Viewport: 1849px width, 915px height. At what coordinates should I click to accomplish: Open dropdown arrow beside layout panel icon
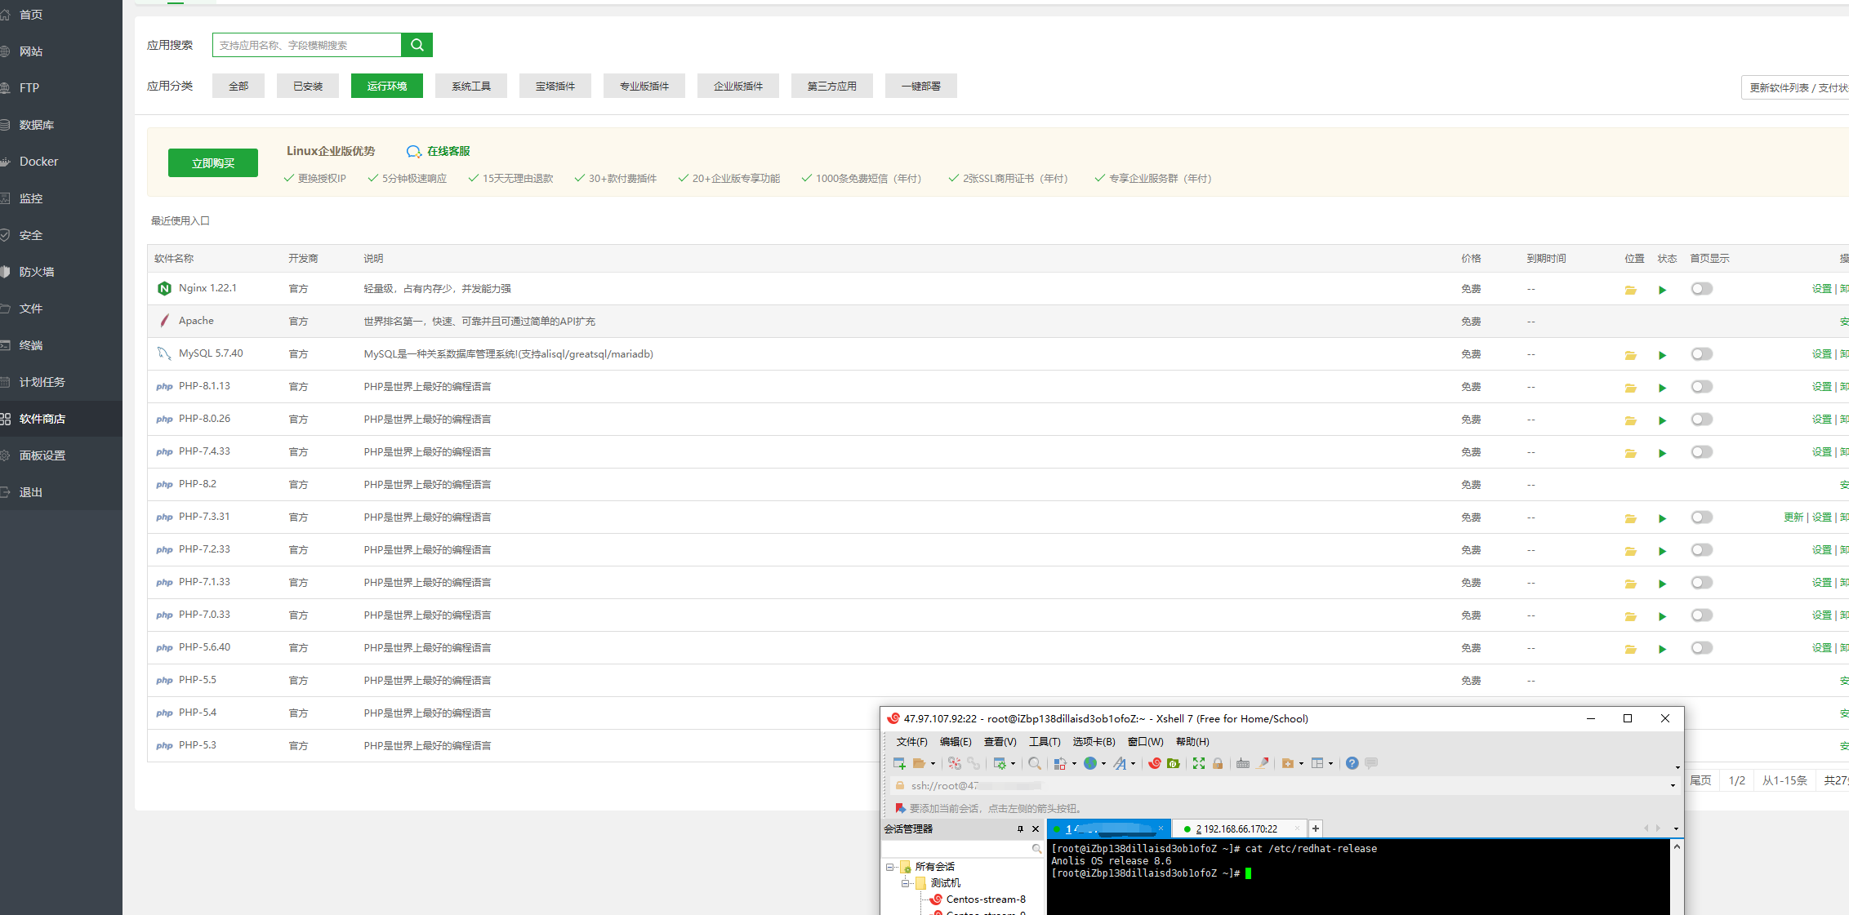pos(1330,764)
